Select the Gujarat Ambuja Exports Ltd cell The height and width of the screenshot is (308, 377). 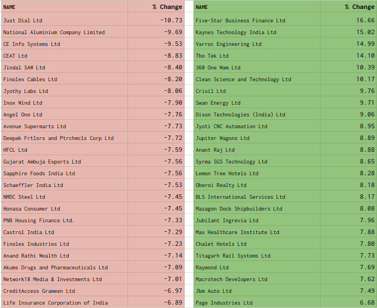pyautogui.click(x=64, y=162)
